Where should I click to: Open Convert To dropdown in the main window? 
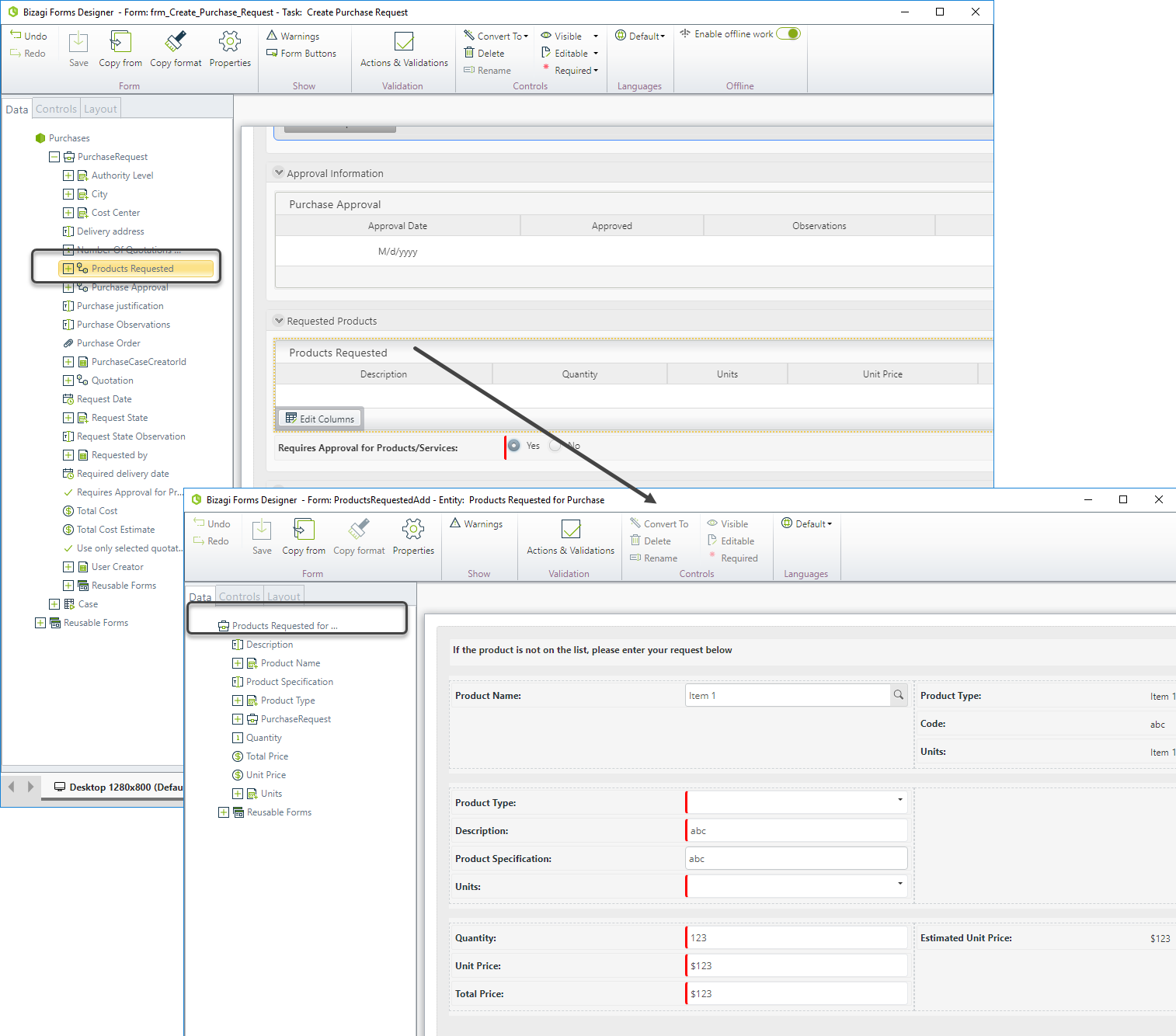tap(496, 37)
